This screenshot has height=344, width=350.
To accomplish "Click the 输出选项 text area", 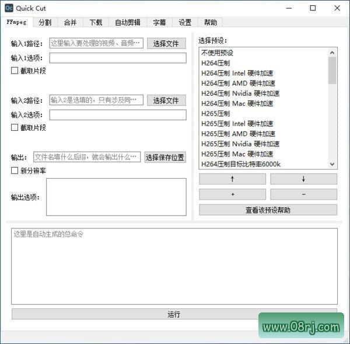I will pyautogui.click(x=116, y=197).
